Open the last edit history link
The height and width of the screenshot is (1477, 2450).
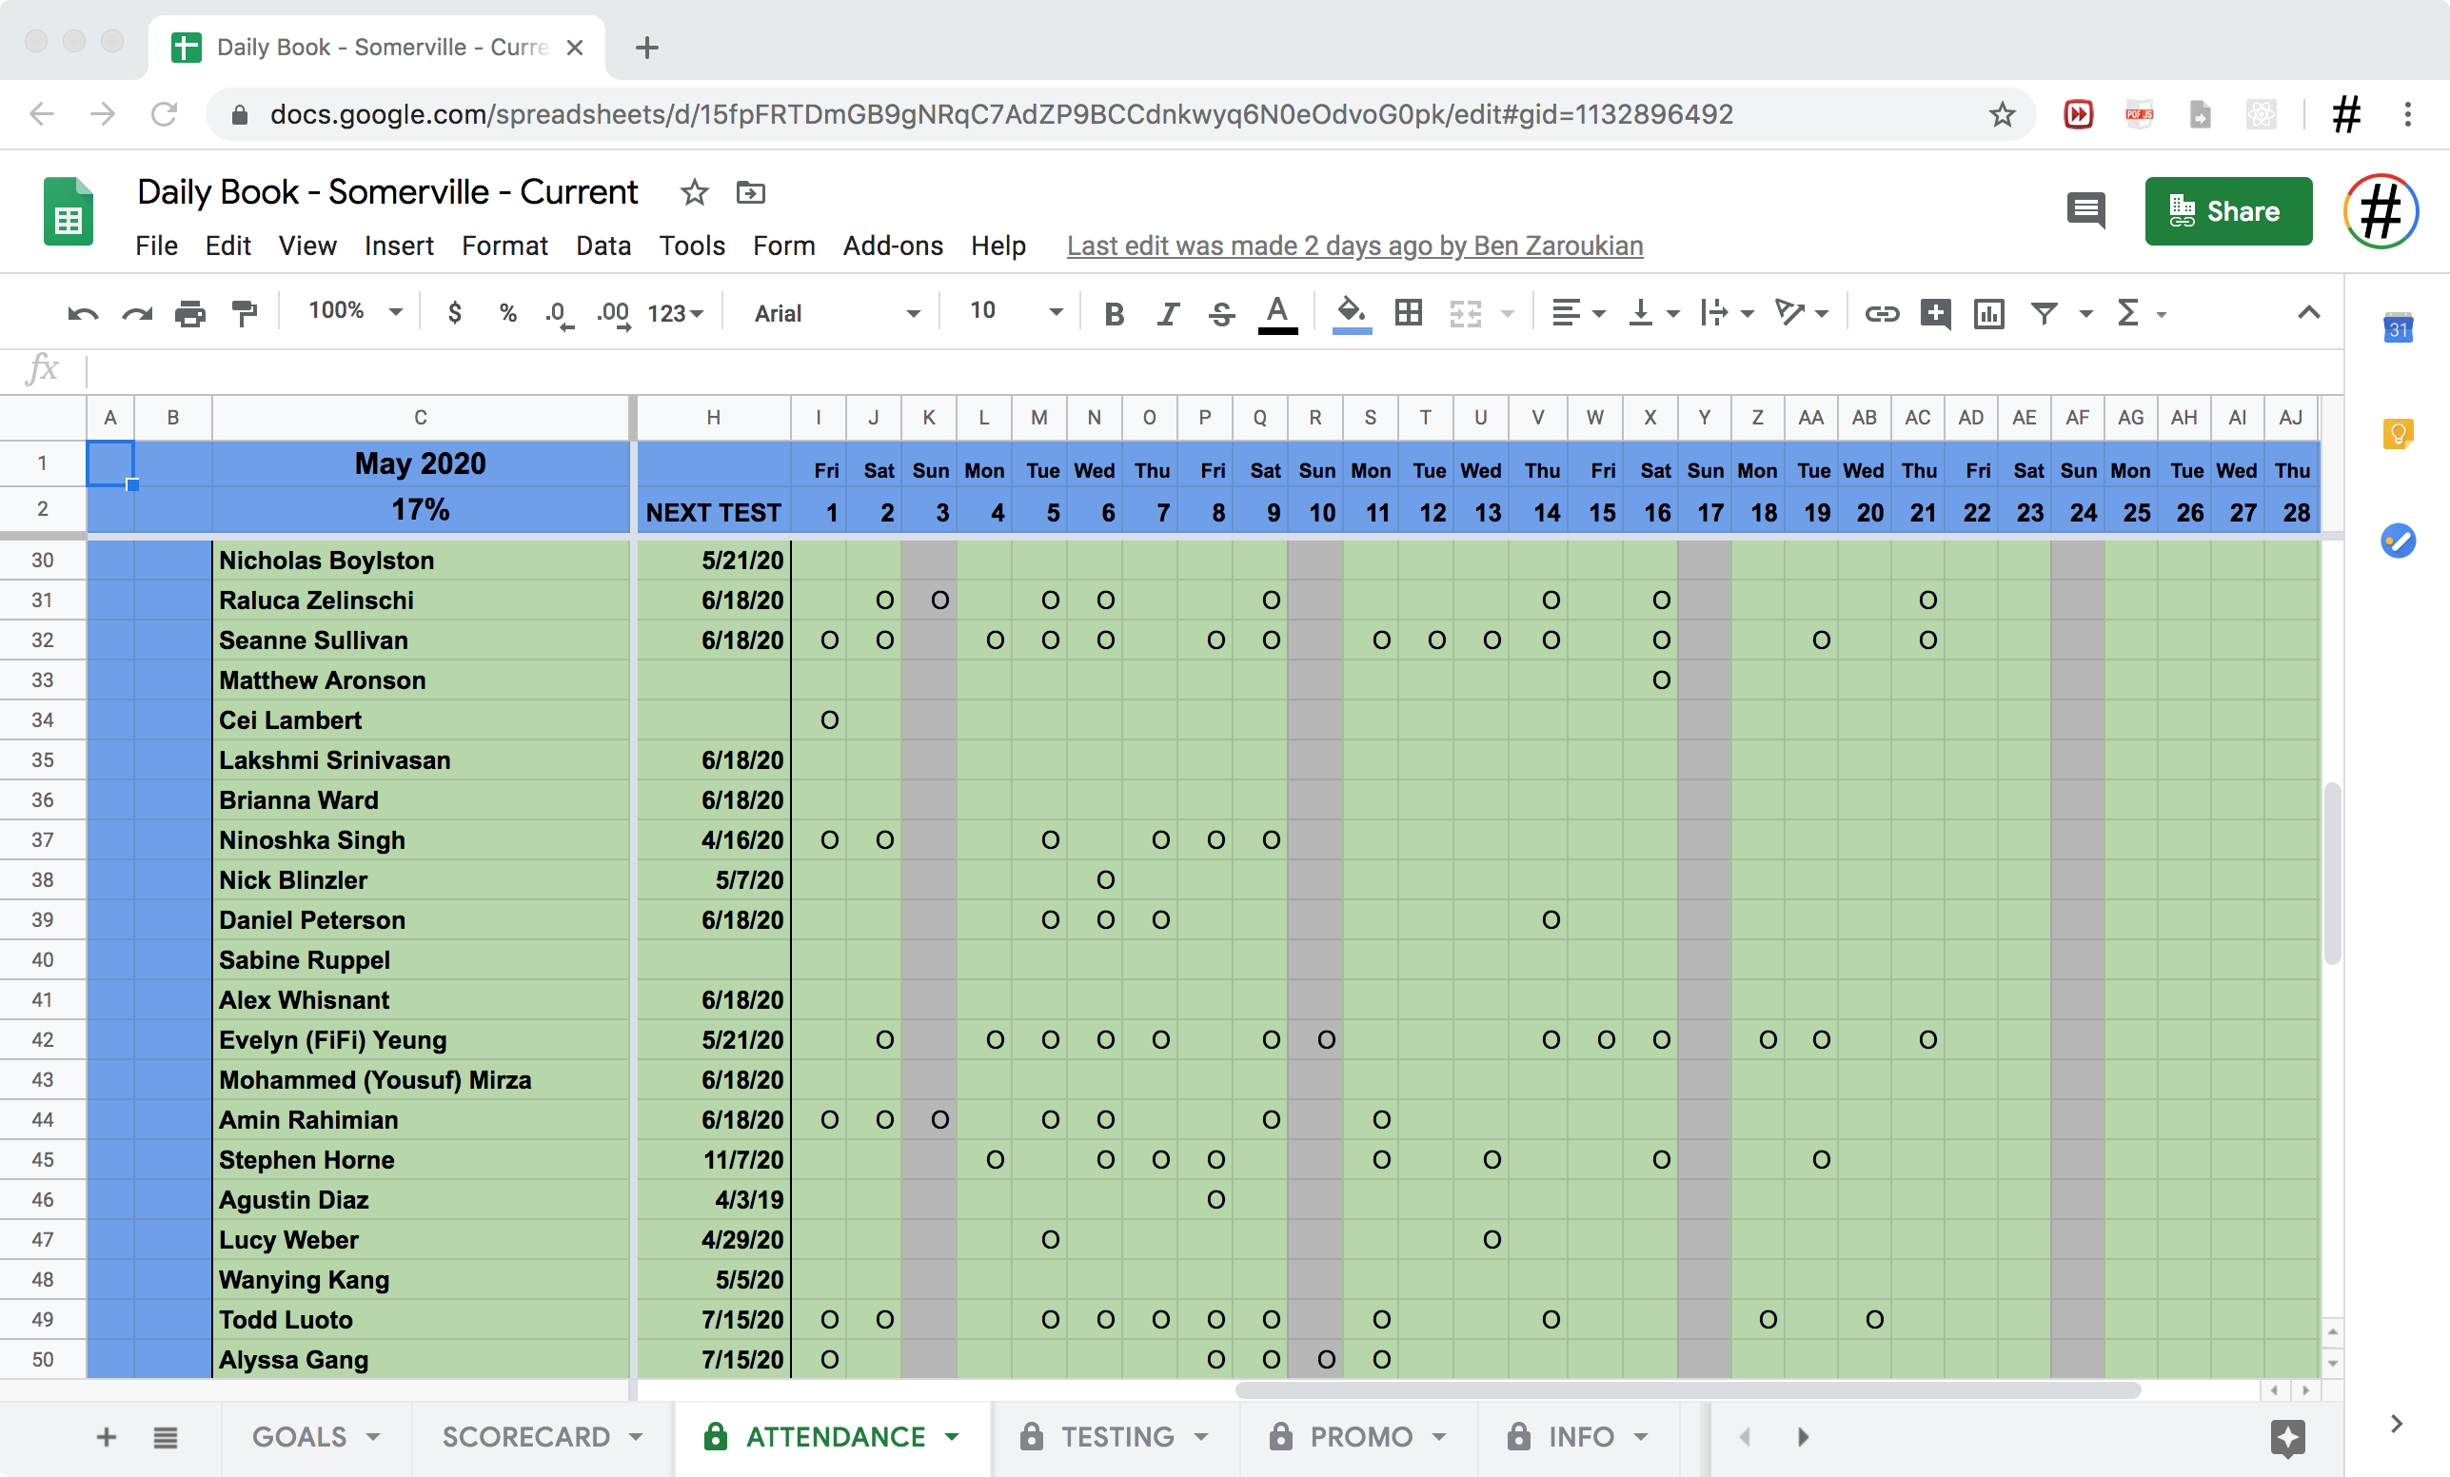pyautogui.click(x=1354, y=246)
